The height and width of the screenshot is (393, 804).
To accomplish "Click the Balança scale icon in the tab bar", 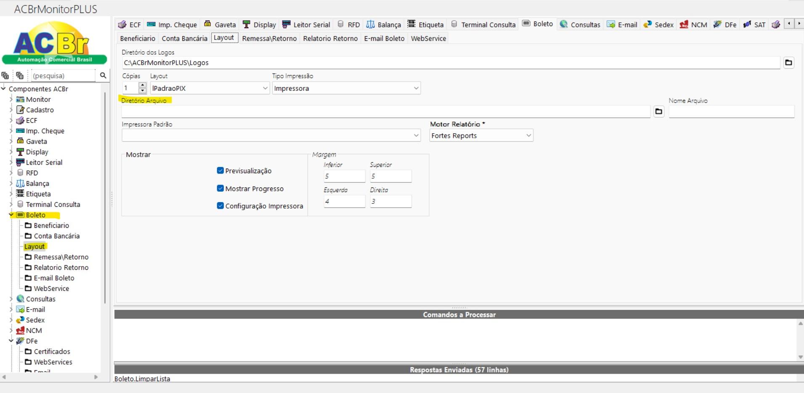I will [x=370, y=24].
